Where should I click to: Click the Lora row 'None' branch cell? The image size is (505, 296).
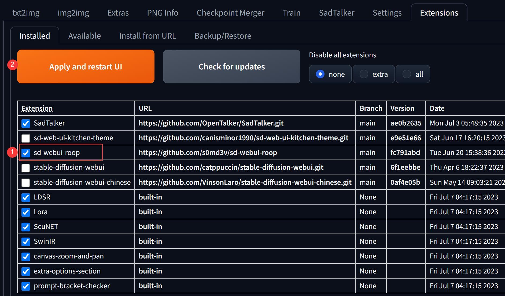368,212
